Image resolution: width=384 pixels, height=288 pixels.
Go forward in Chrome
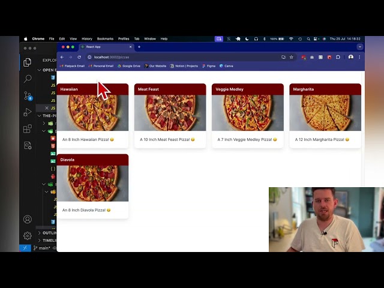tap(71, 57)
